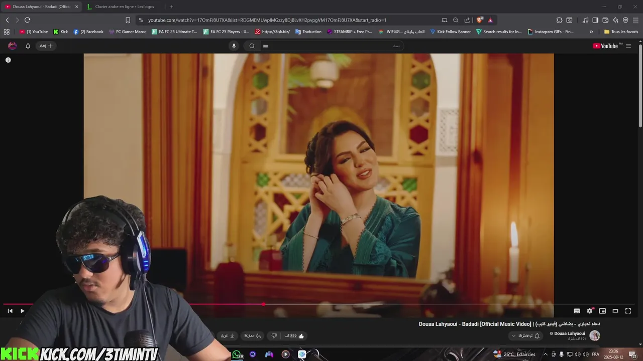643x361 pixels.
Task: Click the page vertical scrollbar
Action: pos(640,85)
